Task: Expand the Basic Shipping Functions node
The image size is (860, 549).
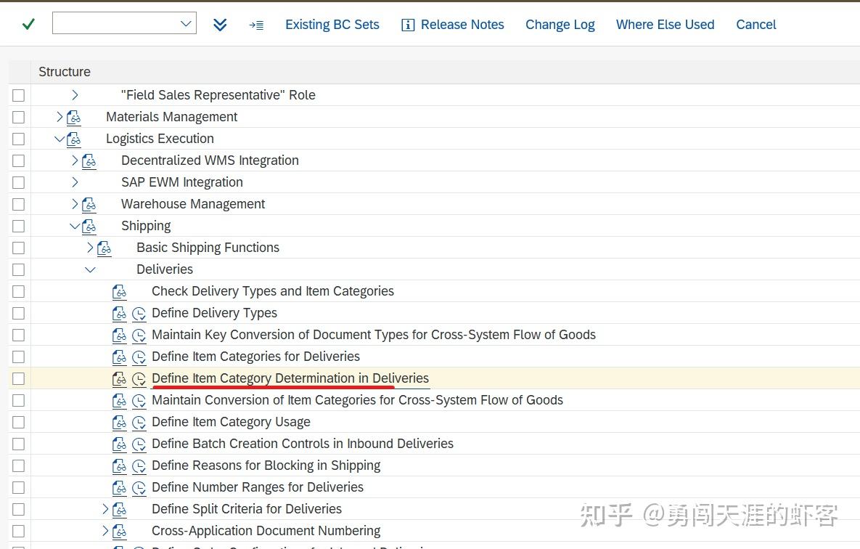Action: point(90,247)
